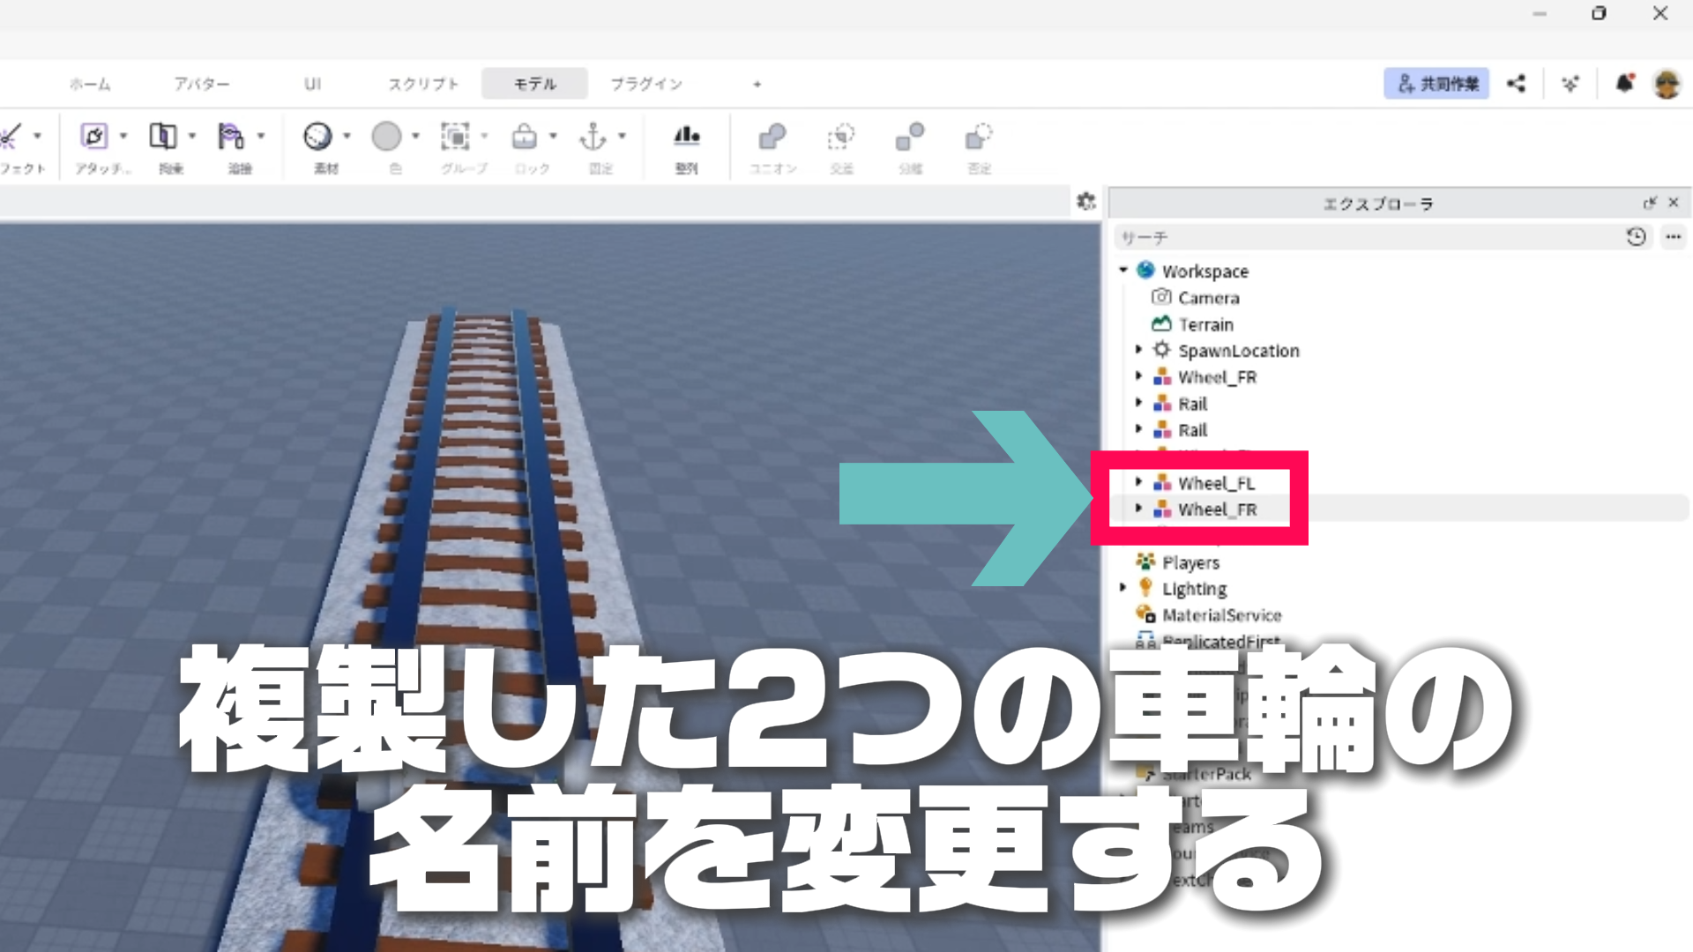1693x952 pixels.
Task: Switch to the アバター (Avatar) tab
Action: click(x=202, y=84)
